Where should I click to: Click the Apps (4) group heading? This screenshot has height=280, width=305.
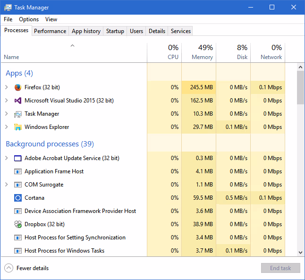19,73
